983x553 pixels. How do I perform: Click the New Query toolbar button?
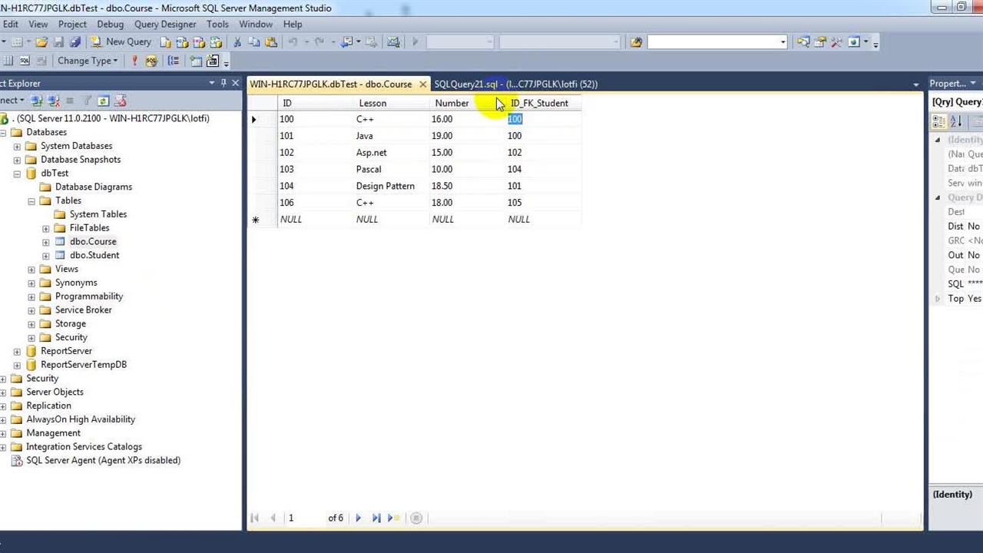(121, 42)
